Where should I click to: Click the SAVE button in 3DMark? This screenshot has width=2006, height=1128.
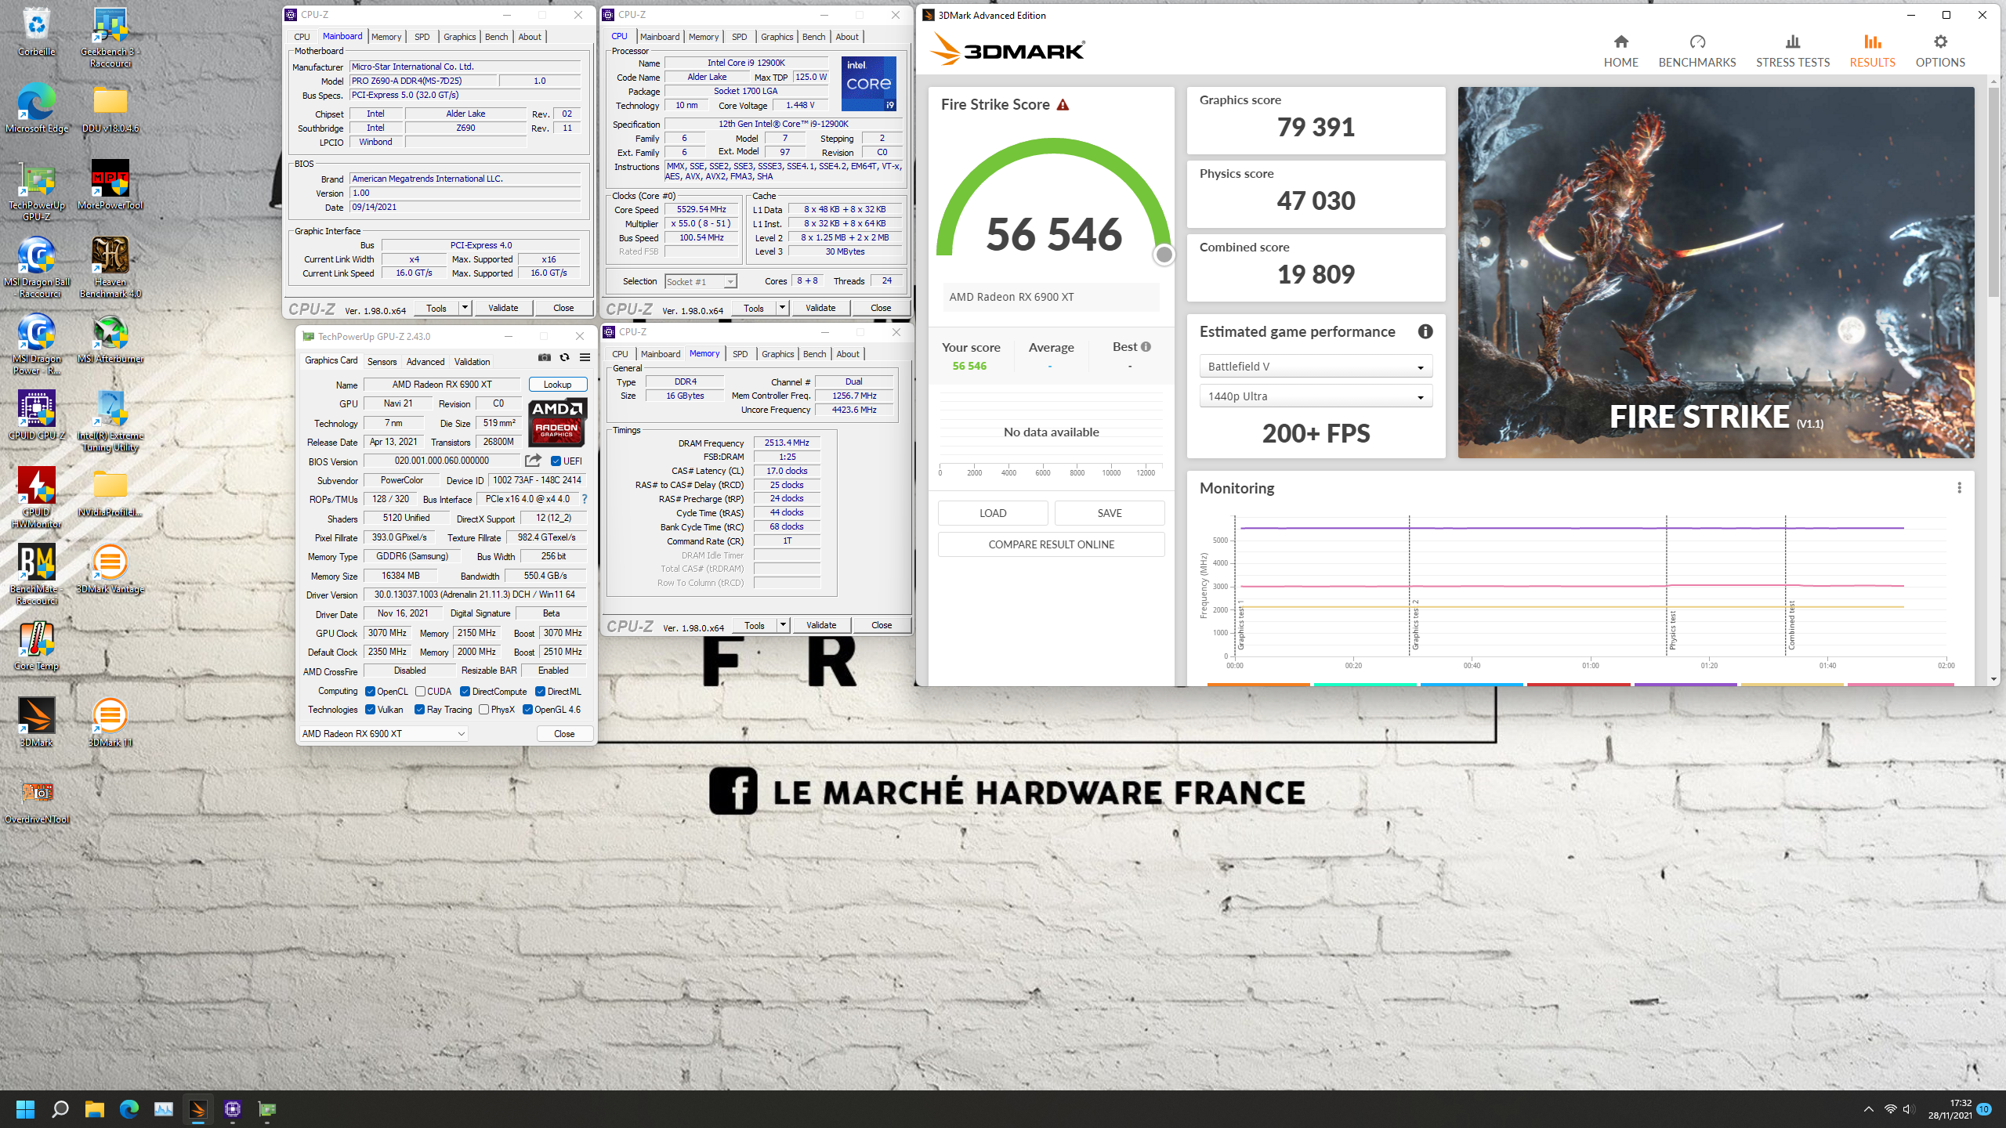click(x=1110, y=513)
